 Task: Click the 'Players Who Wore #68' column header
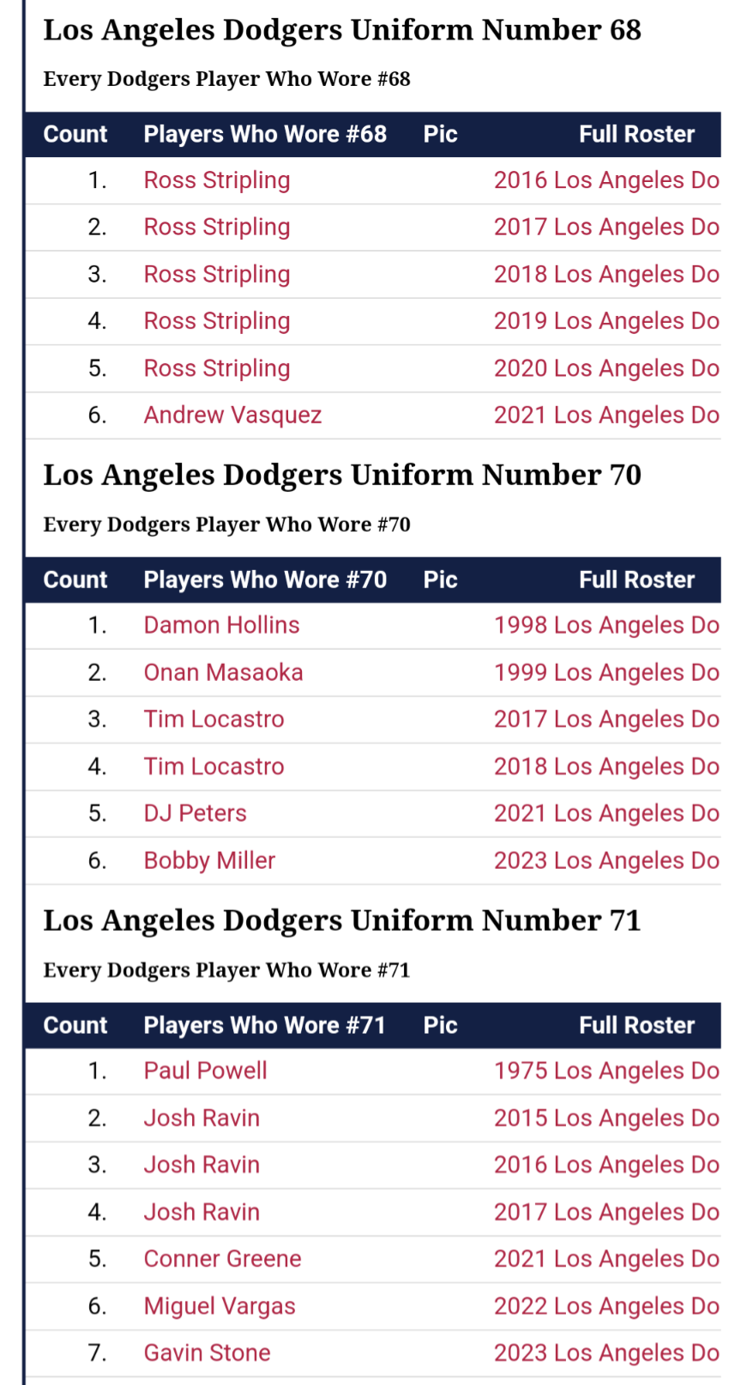click(x=265, y=134)
